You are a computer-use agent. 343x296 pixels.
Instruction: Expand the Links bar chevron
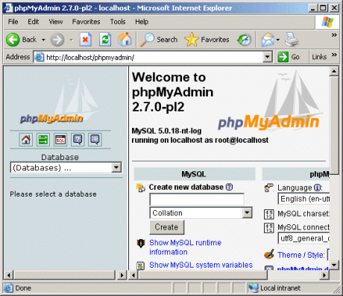click(x=334, y=55)
